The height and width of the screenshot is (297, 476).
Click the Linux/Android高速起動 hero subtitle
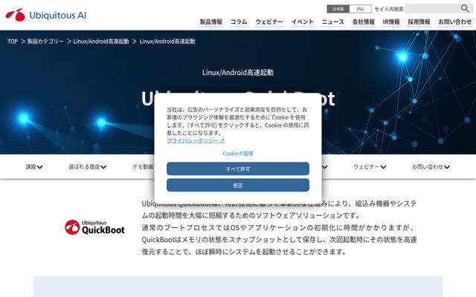coord(238,73)
